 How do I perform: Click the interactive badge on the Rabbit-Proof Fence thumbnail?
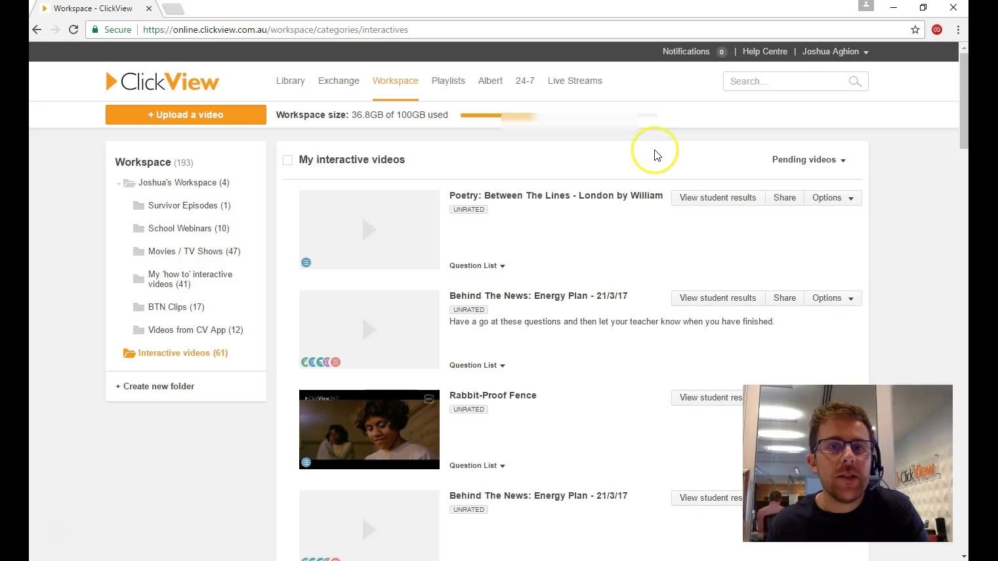point(306,463)
